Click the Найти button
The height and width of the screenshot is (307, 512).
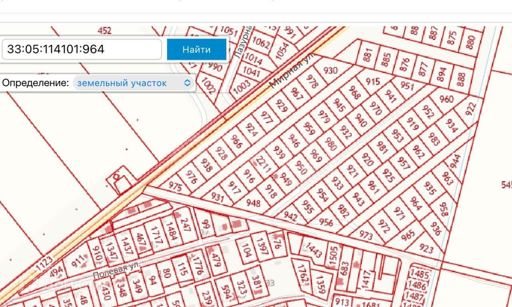[196, 50]
